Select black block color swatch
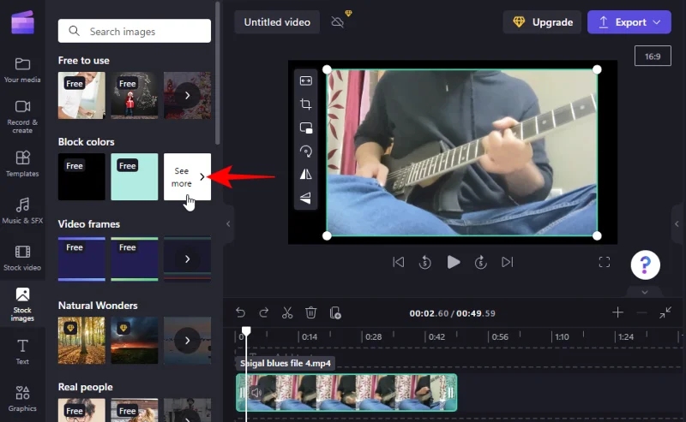The width and height of the screenshot is (686, 422). 81,176
